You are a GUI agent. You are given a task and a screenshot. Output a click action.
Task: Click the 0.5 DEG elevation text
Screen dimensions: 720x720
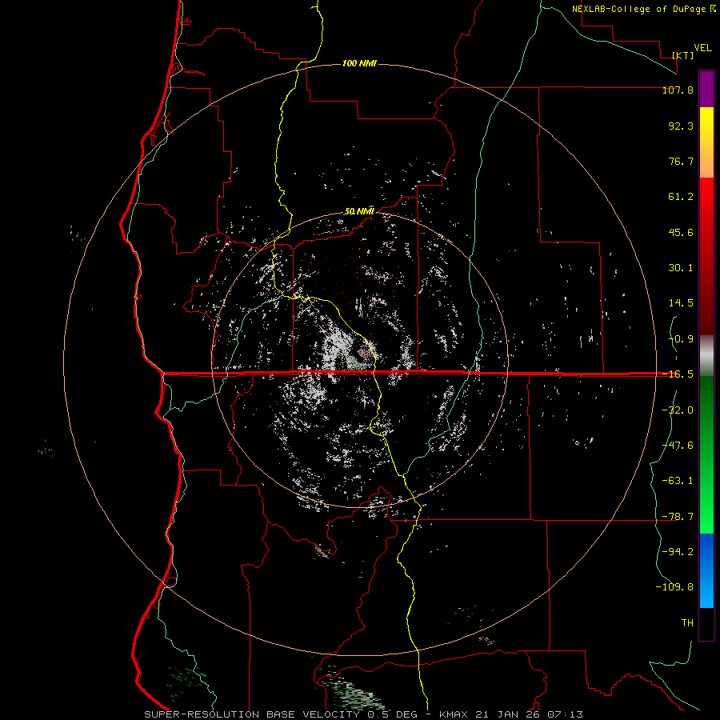(392, 714)
